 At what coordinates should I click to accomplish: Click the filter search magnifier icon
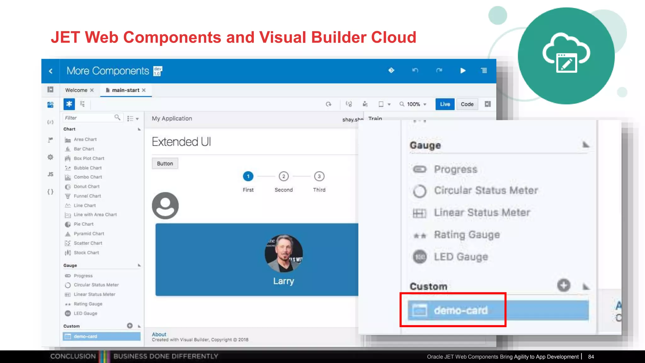pyautogui.click(x=117, y=118)
